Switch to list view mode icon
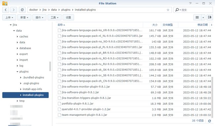The image size is (215, 126). (197, 17)
